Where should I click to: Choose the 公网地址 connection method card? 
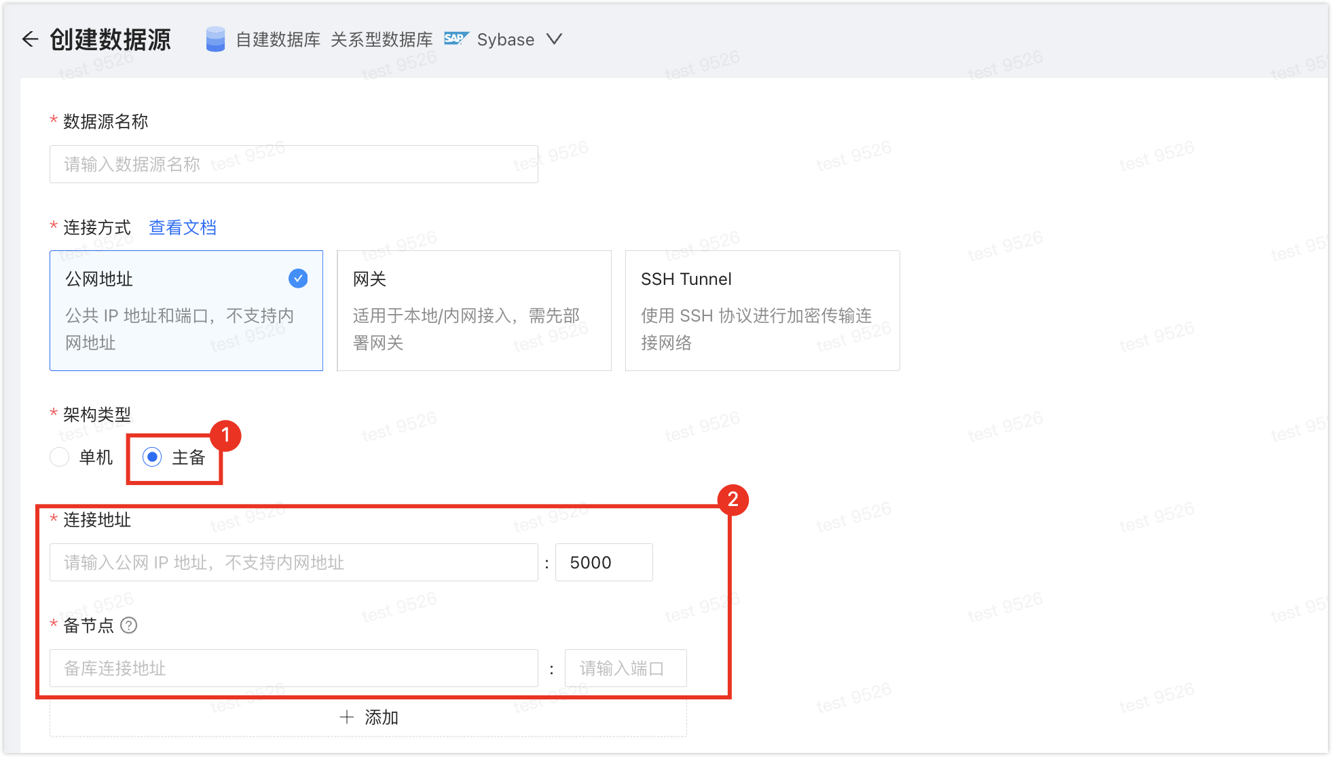pyautogui.click(x=186, y=311)
